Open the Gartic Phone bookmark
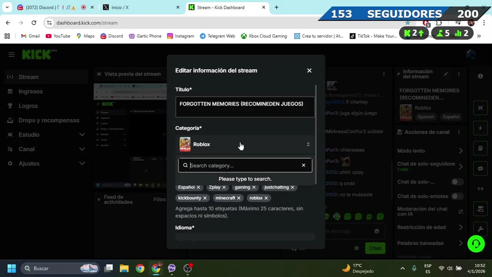Screen dimensions: 492x277 point(145,36)
